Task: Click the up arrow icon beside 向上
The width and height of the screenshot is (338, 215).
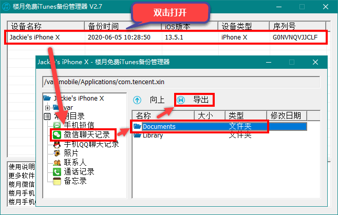Action: coord(137,100)
